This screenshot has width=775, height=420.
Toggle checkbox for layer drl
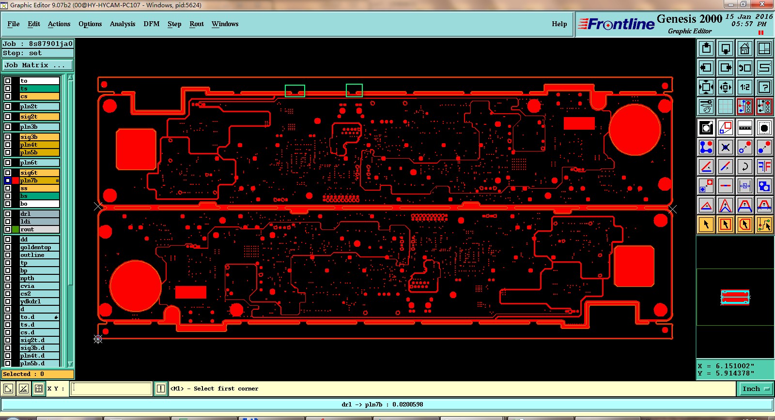(8, 214)
